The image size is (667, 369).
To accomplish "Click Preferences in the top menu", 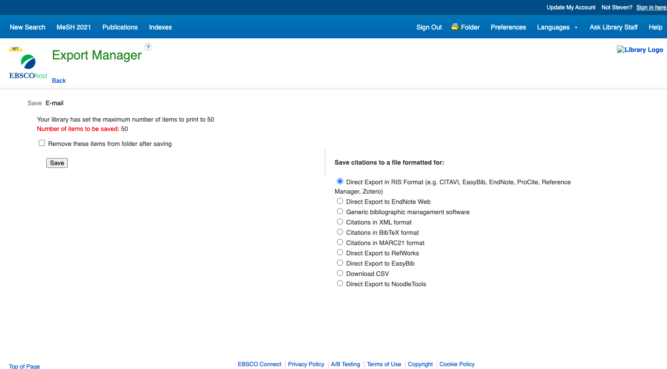I will [508, 27].
